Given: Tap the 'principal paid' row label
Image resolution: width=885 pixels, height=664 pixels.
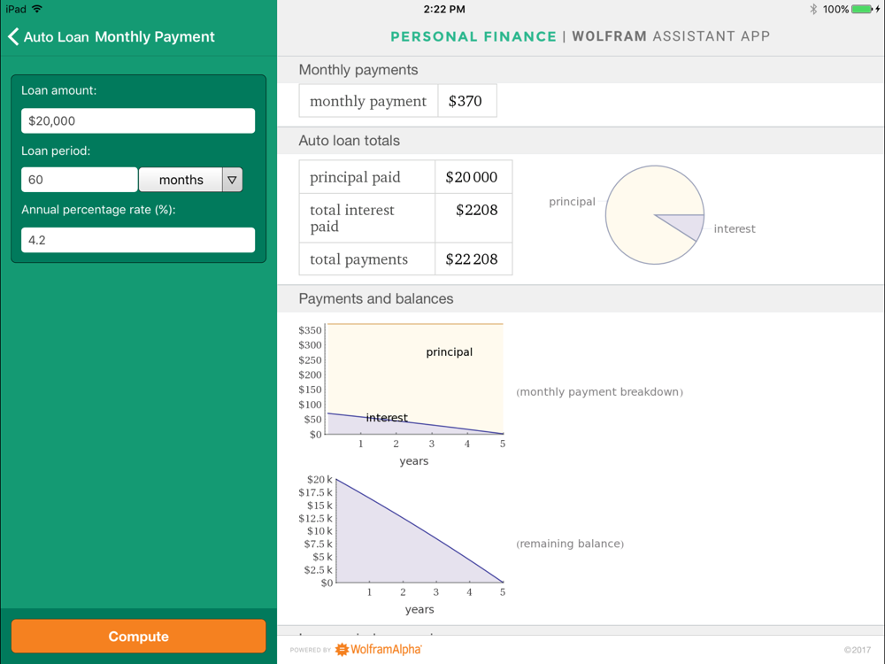Looking at the screenshot, I should coord(355,177).
